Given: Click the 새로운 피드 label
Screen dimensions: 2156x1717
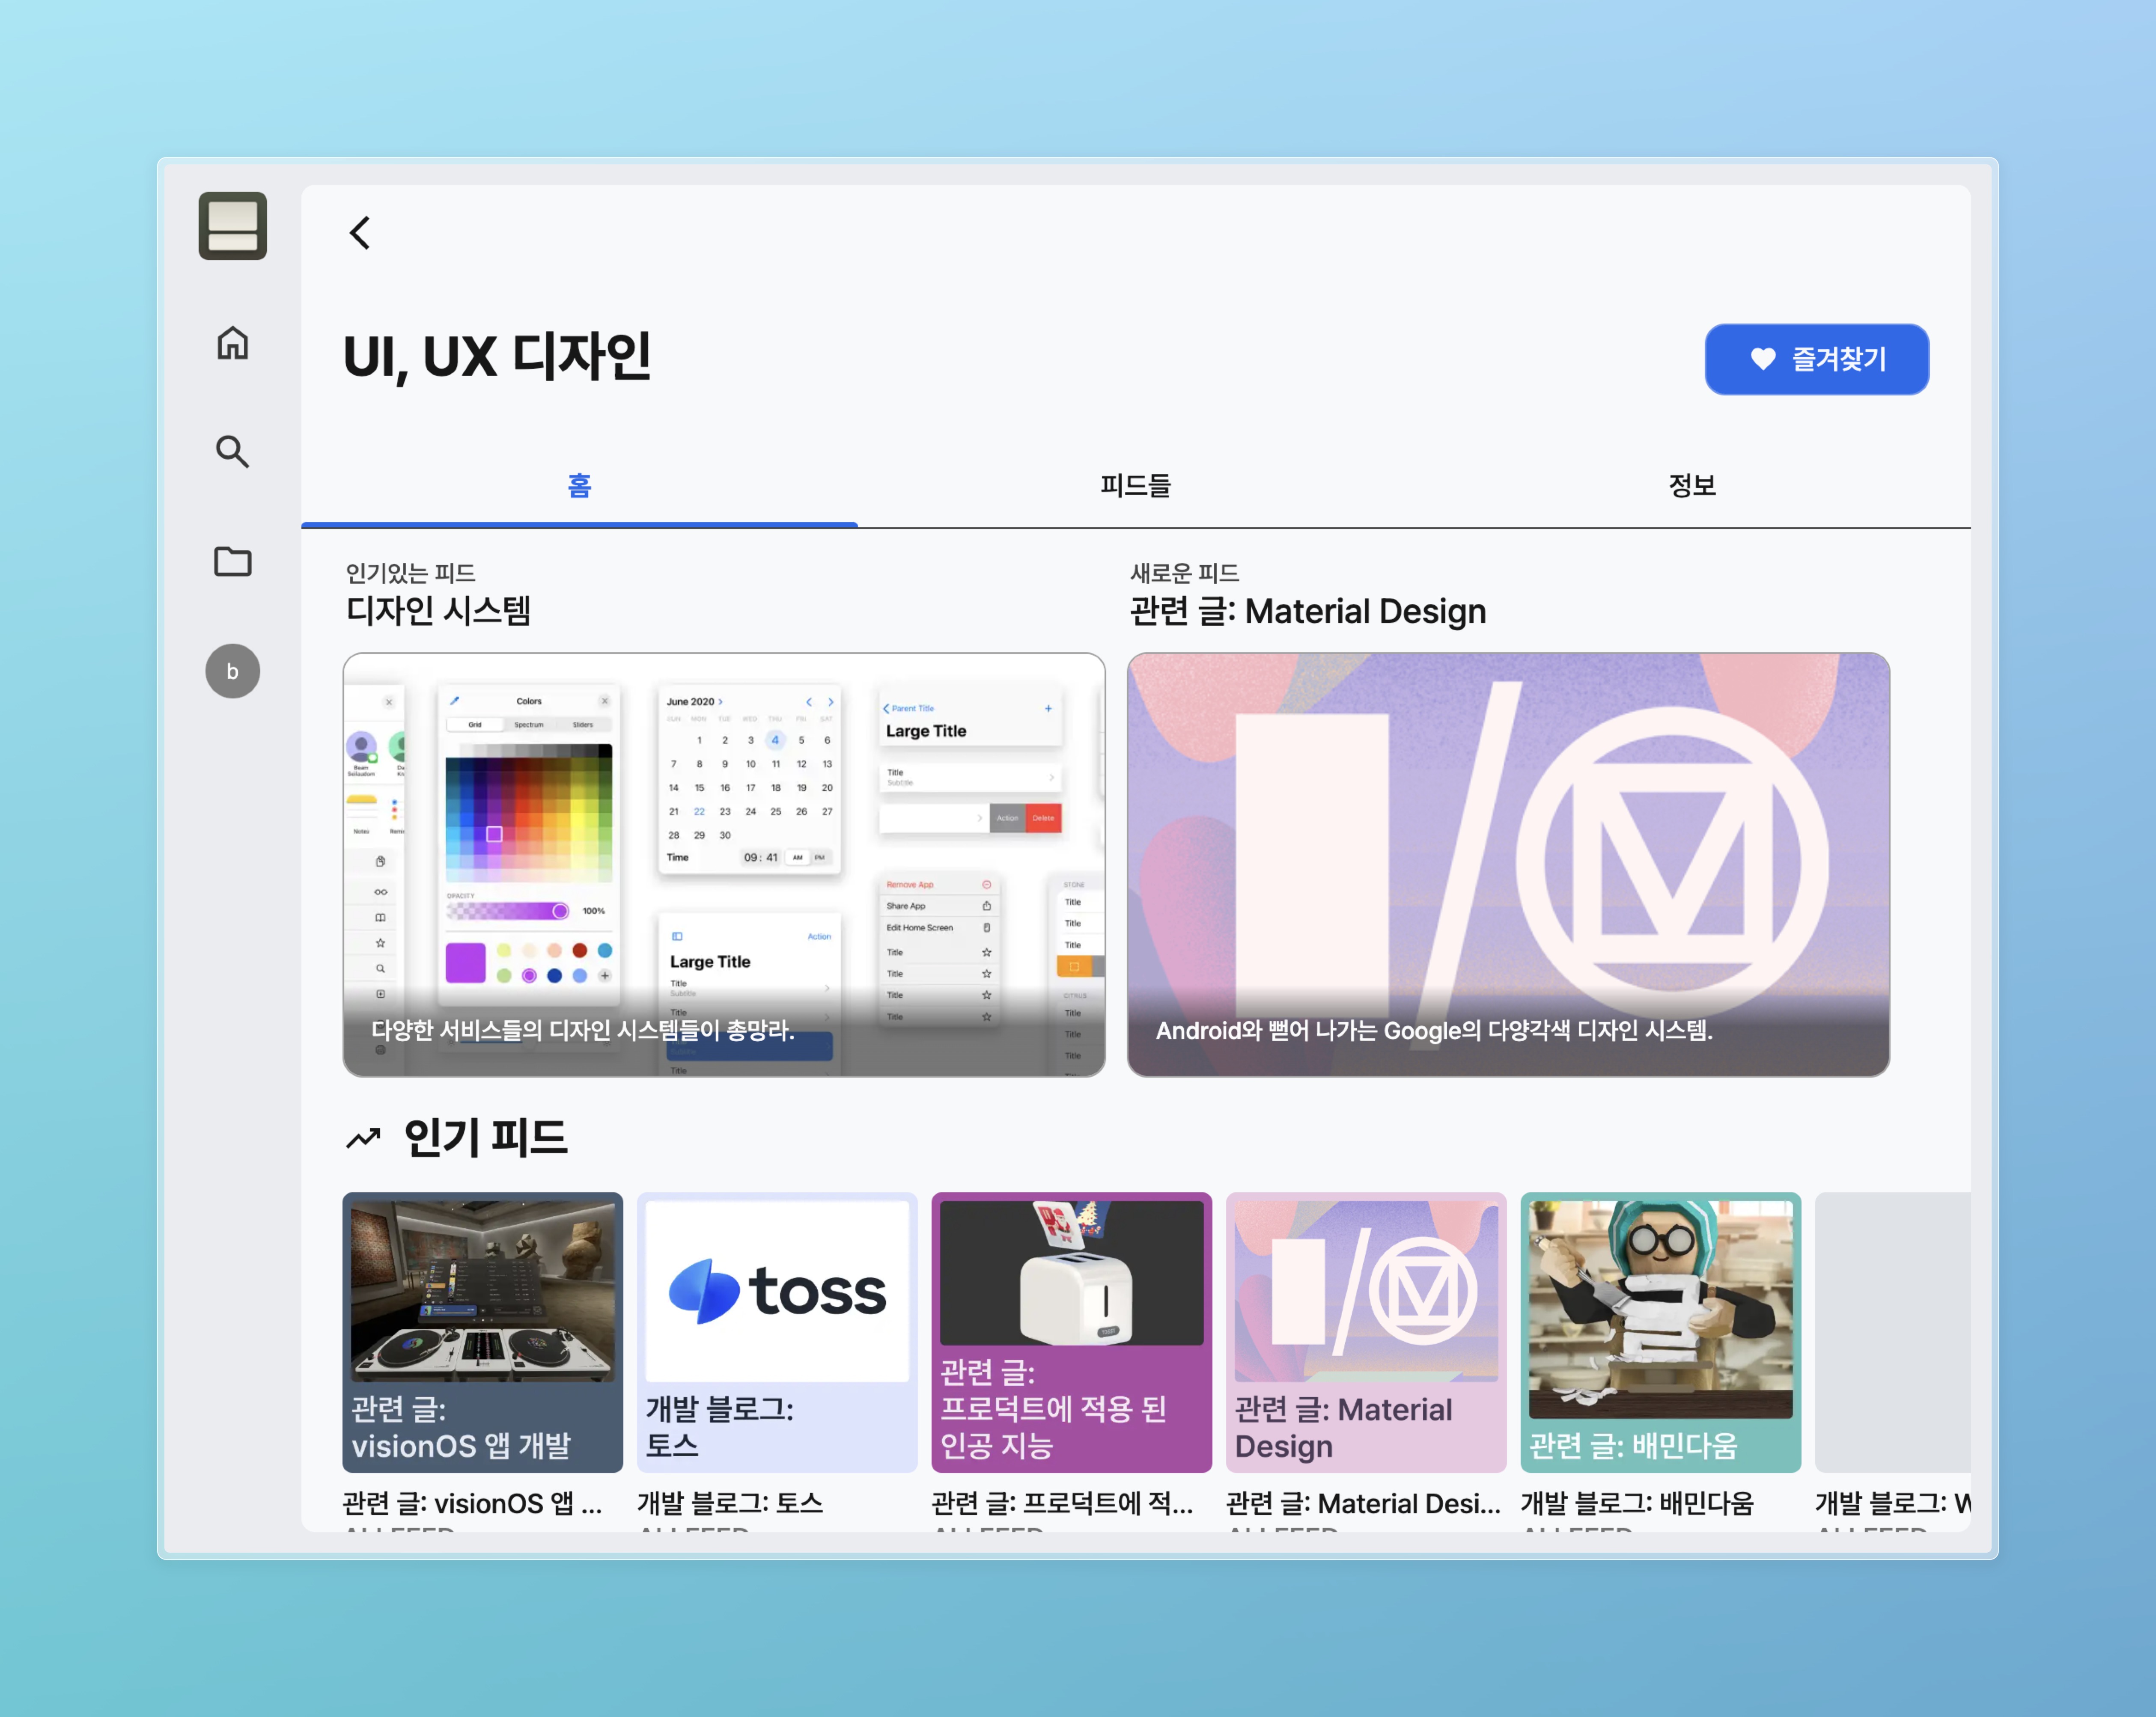Looking at the screenshot, I should coord(1184,573).
